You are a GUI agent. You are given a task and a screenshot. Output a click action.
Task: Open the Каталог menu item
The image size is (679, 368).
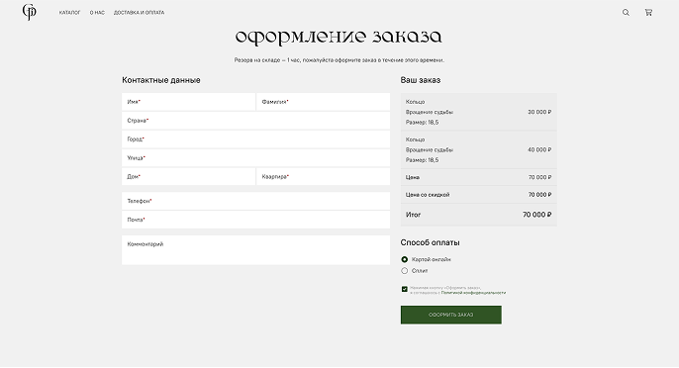[x=69, y=13]
